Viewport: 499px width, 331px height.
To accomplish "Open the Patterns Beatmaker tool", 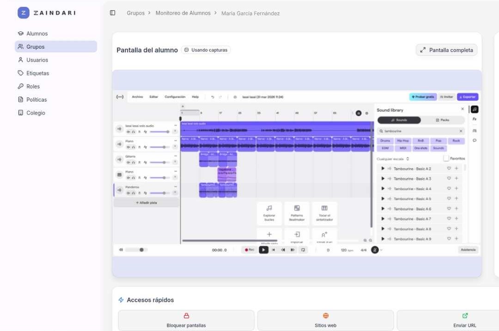I will [297, 213].
